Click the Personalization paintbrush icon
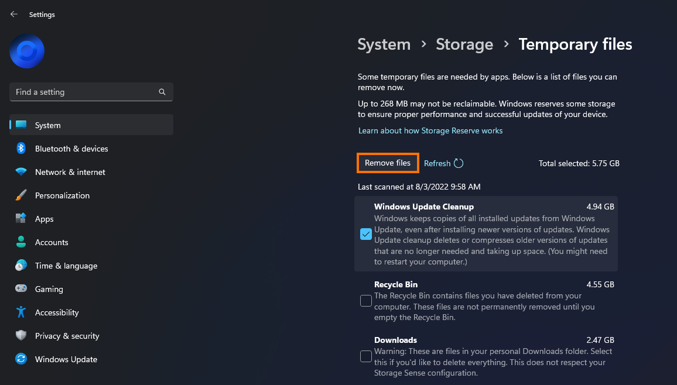Image resolution: width=677 pixels, height=385 pixels. (x=20, y=195)
